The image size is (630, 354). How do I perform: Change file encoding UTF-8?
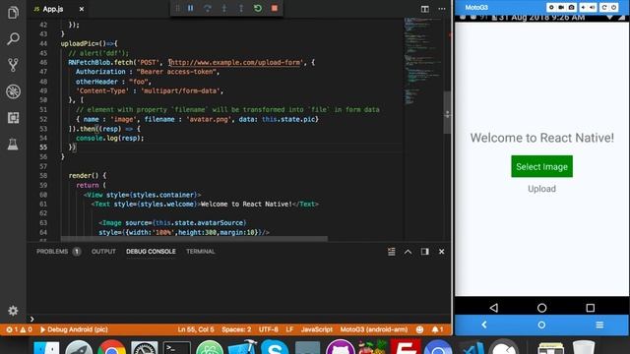pyautogui.click(x=269, y=329)
